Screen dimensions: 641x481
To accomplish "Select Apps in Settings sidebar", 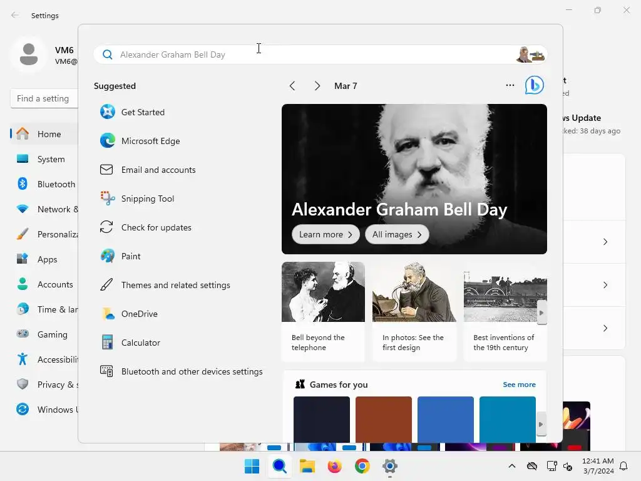I will (44, 259).
